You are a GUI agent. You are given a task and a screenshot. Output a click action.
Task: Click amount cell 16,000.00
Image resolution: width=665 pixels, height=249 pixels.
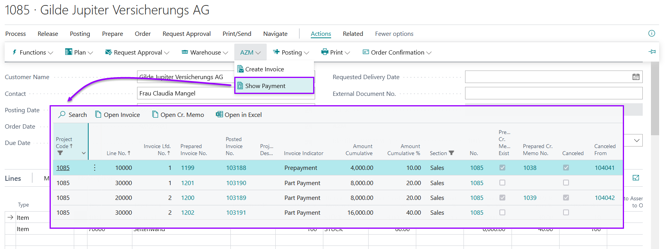(360, 213)
